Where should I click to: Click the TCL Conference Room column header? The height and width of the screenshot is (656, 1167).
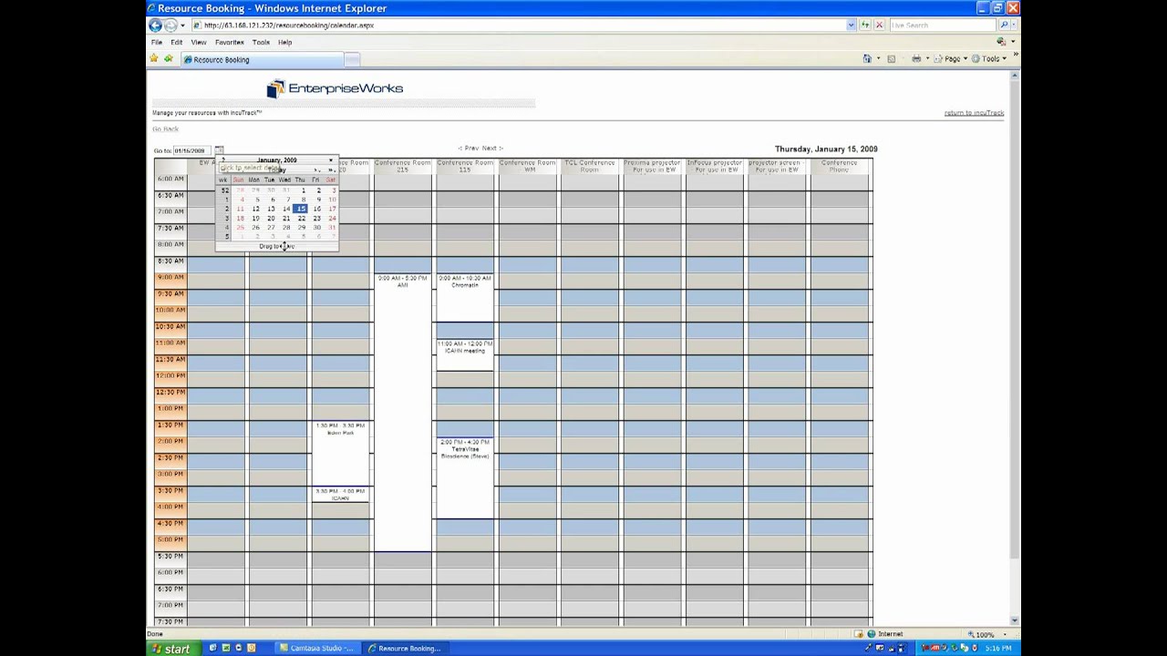(590, 166)
